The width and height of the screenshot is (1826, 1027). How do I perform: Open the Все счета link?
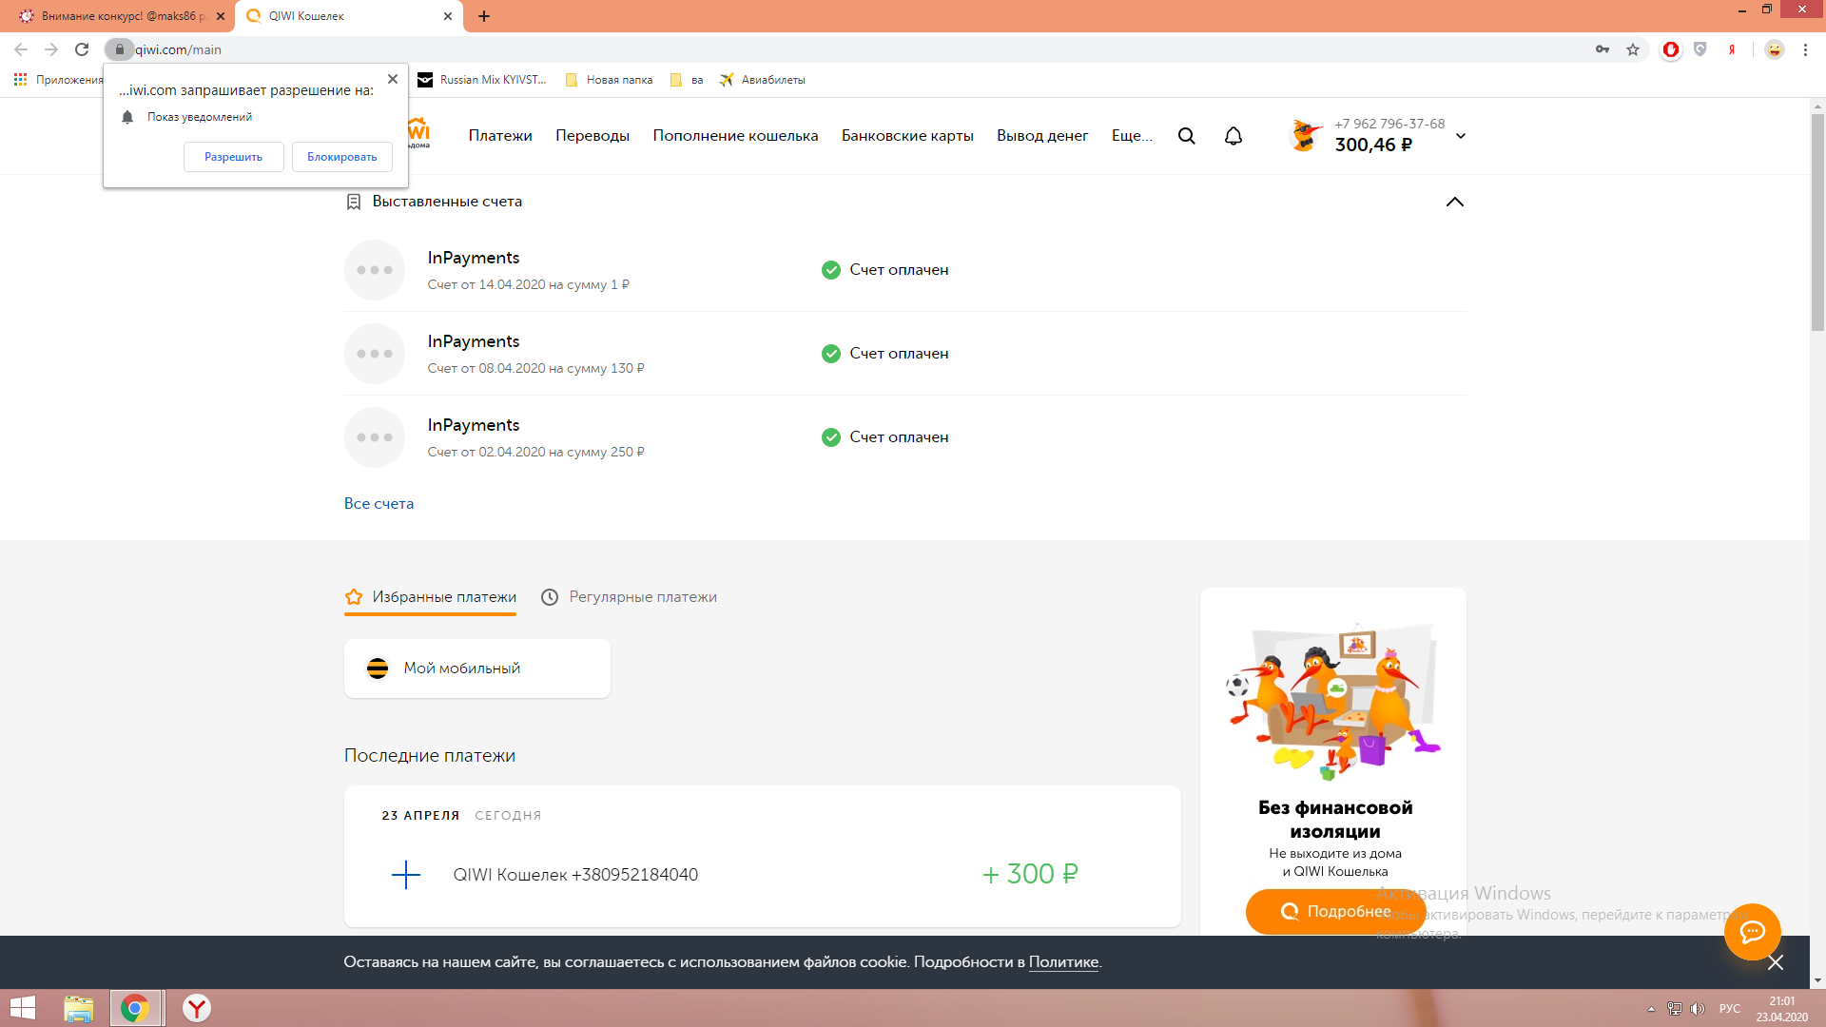[379, 504]
